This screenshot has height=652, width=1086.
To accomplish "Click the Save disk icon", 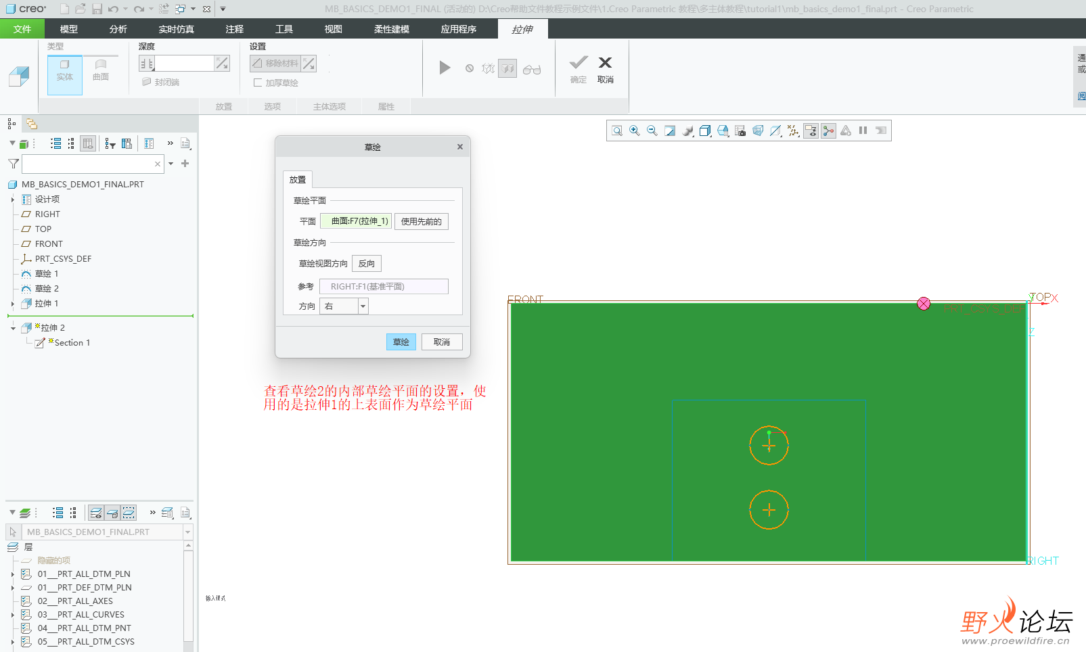I will (x=97, y=9).
